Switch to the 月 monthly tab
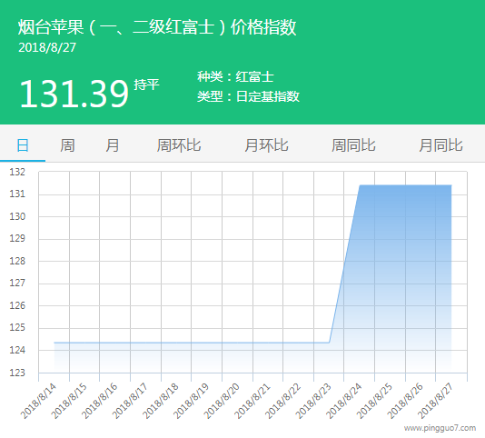Screen dimensions: 485x438 (112, 145)
